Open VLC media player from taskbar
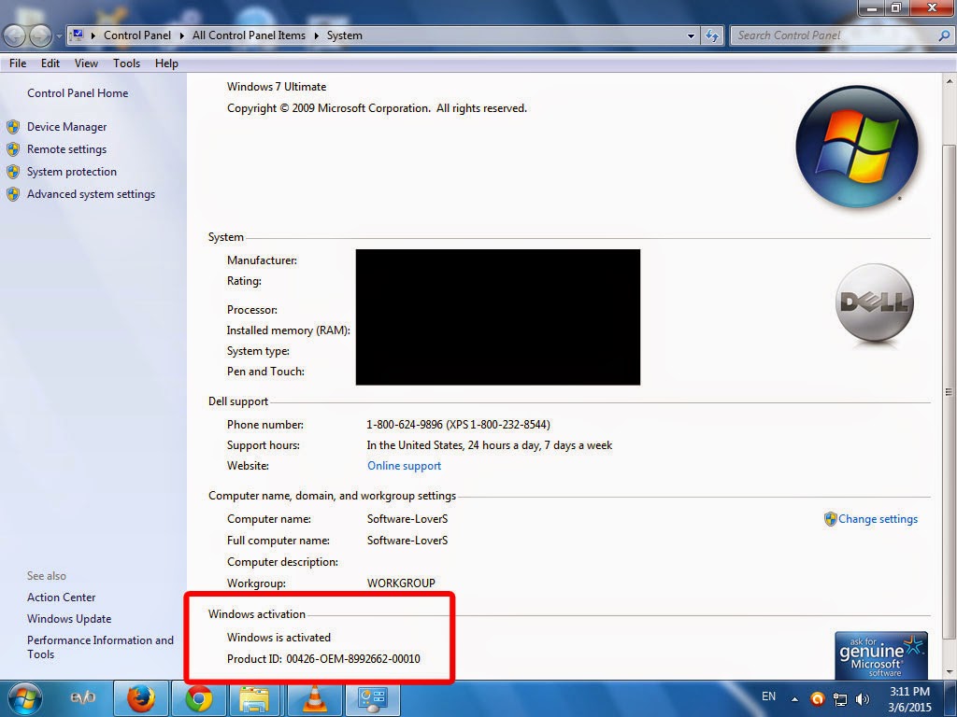 pos(314,698)
